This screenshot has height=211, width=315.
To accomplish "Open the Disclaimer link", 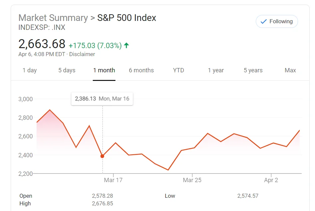I will pyautogui.click(x=82, y=54).
